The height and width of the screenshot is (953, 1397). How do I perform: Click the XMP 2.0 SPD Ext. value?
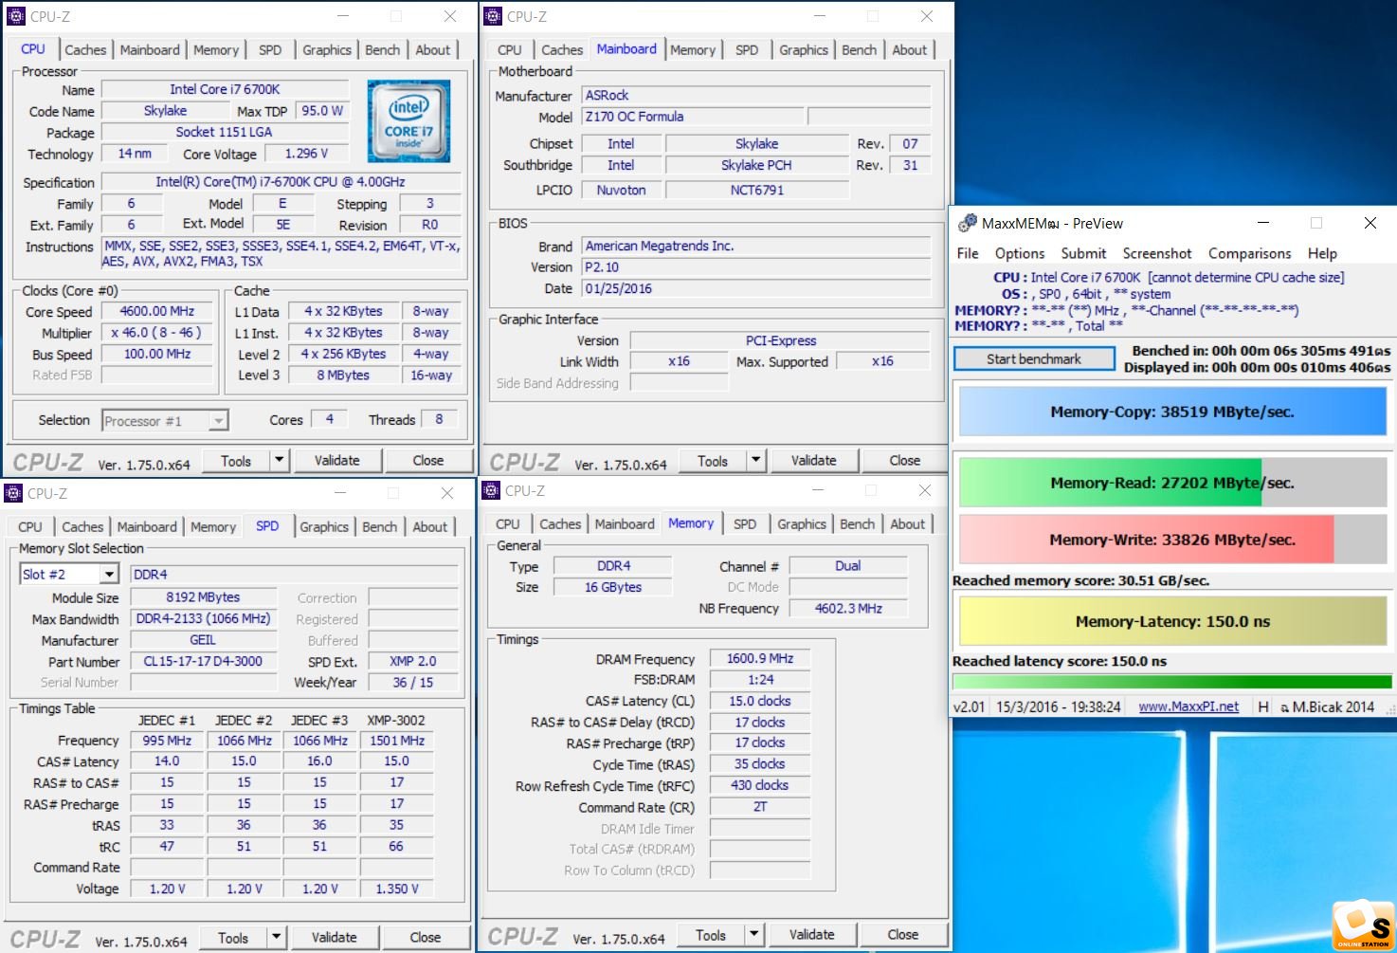(413, 662)
